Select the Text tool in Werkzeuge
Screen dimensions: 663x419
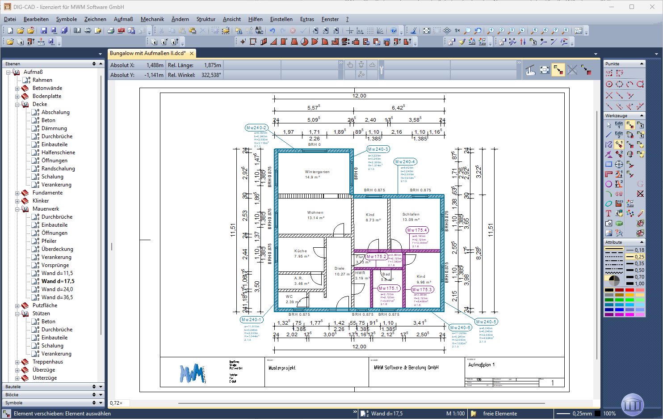pyautogui.click(x=608, y=213)
